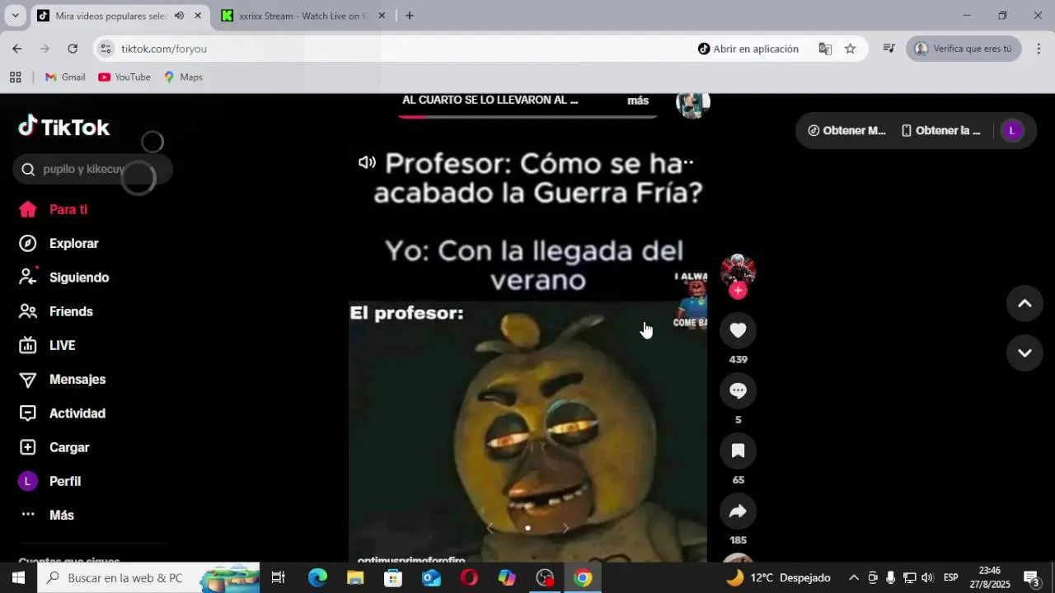The image size is (1055, 593).
Task: Show next carousel image with right arrow
Action: [565, 528]
